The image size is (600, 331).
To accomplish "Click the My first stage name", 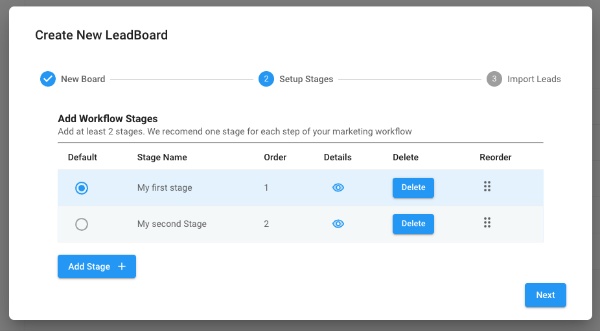I will coord(165,188).
